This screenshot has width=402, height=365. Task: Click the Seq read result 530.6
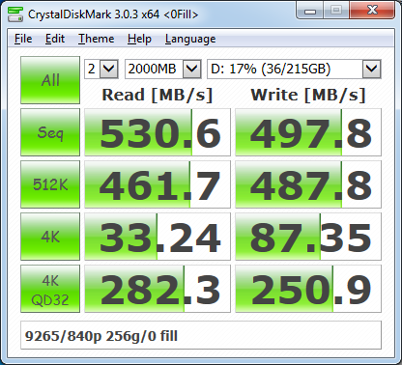coord(158,132)
